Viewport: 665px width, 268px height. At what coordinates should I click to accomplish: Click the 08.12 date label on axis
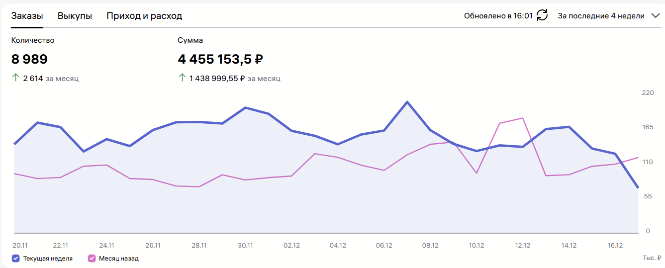(x=430, y=245)
